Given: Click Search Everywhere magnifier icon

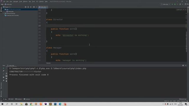Looking at the screenshot, I should coord(188,4).
